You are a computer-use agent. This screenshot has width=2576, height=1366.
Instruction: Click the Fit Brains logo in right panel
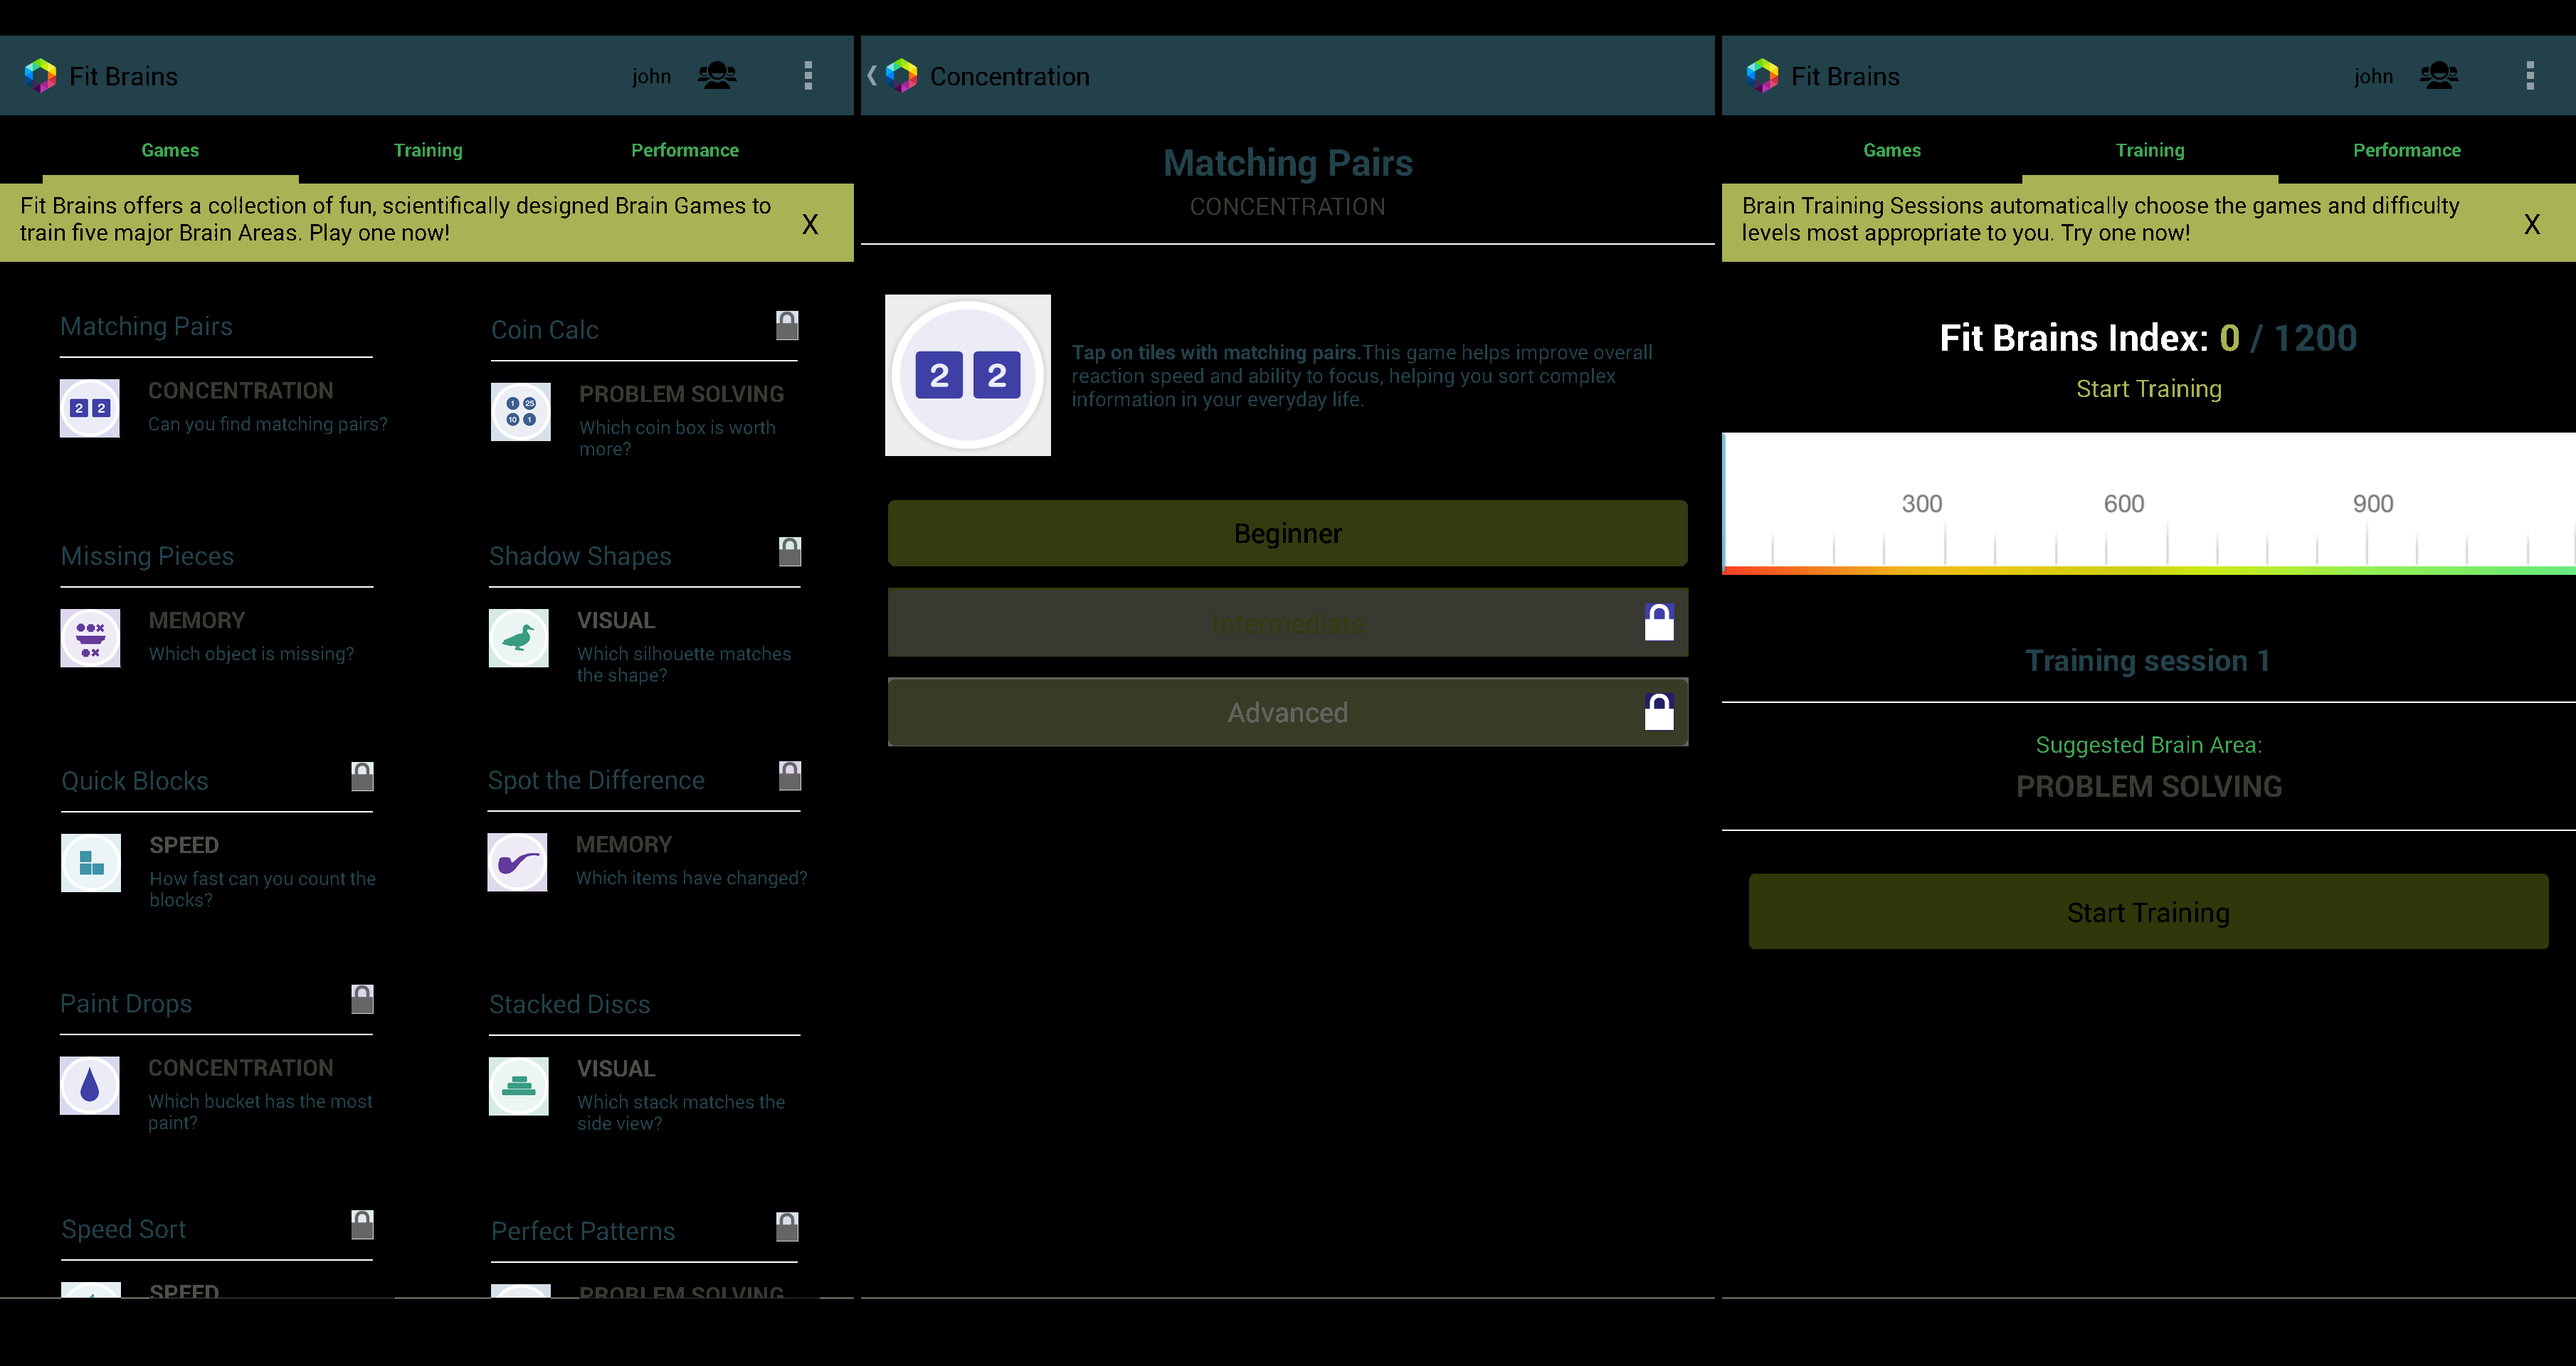pyautogui.click(x=1763, y=76)
